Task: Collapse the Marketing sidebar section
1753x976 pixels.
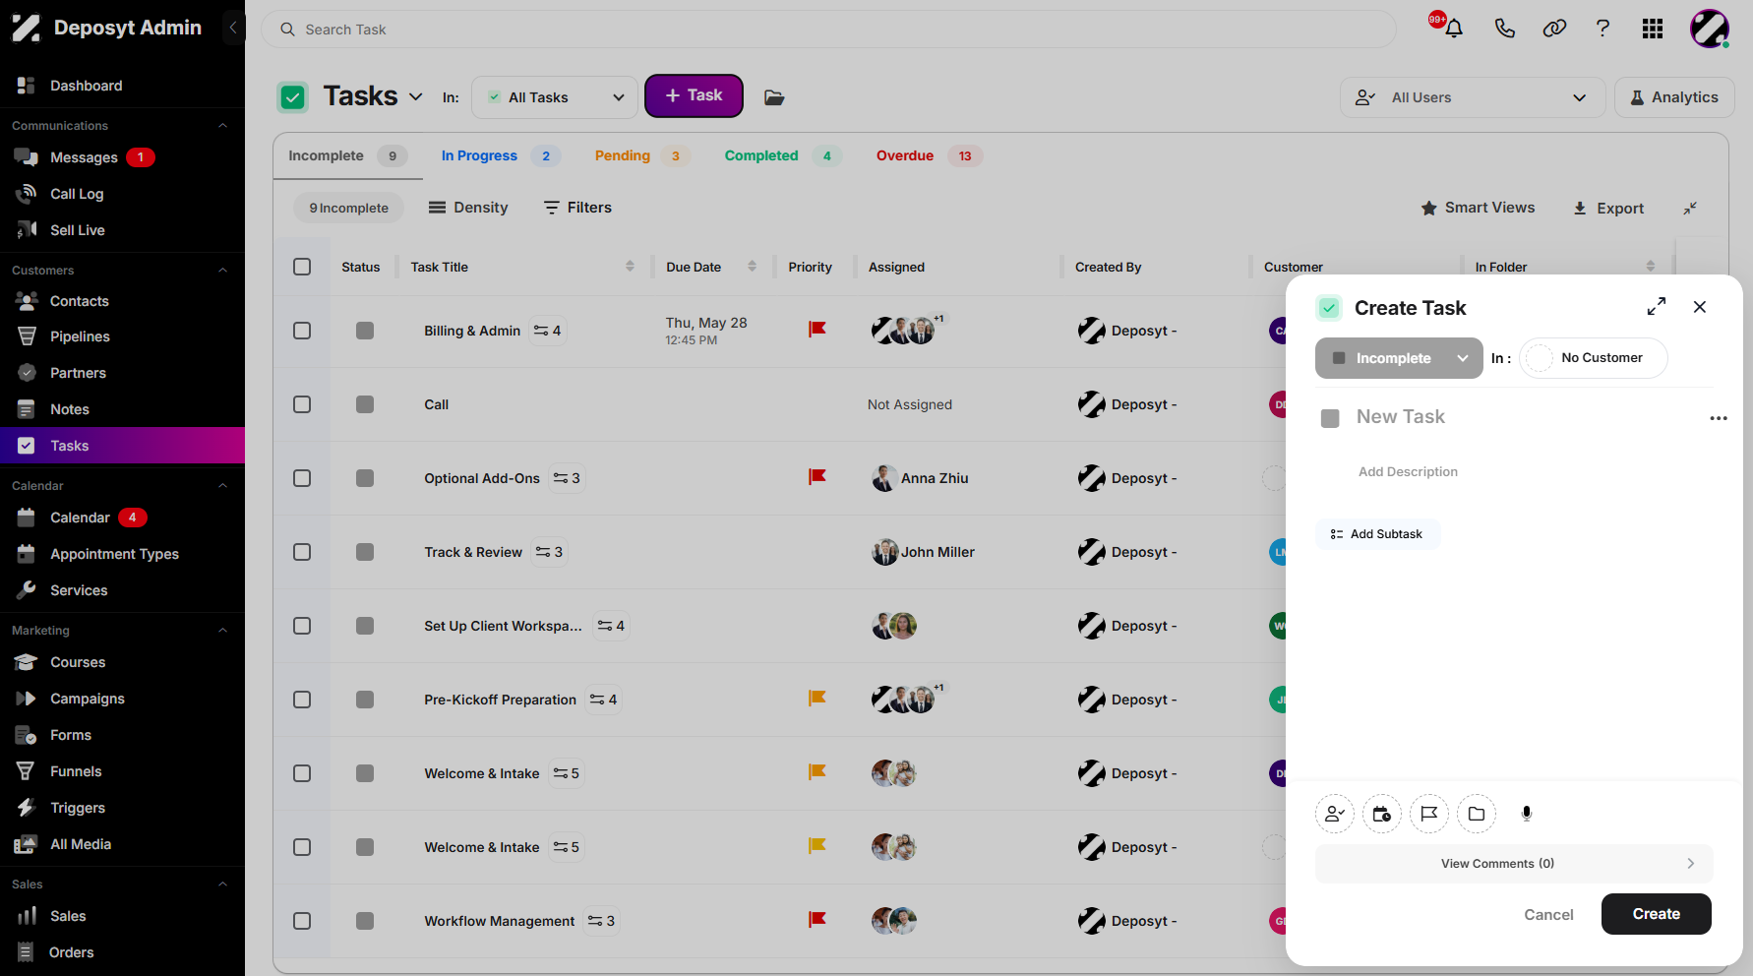Action: pyautogui.click(x=222, y=631)
